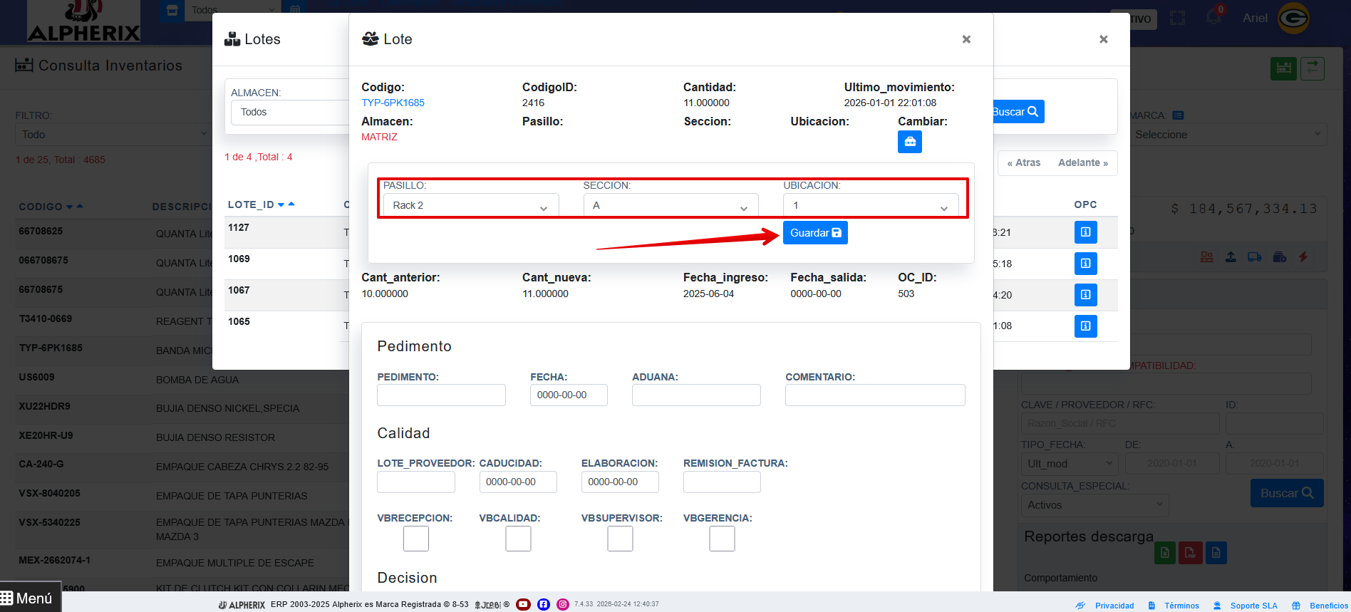
Task: Open the Facebook icon in footer
Action: pyautogui.click(x=543, y=604)
